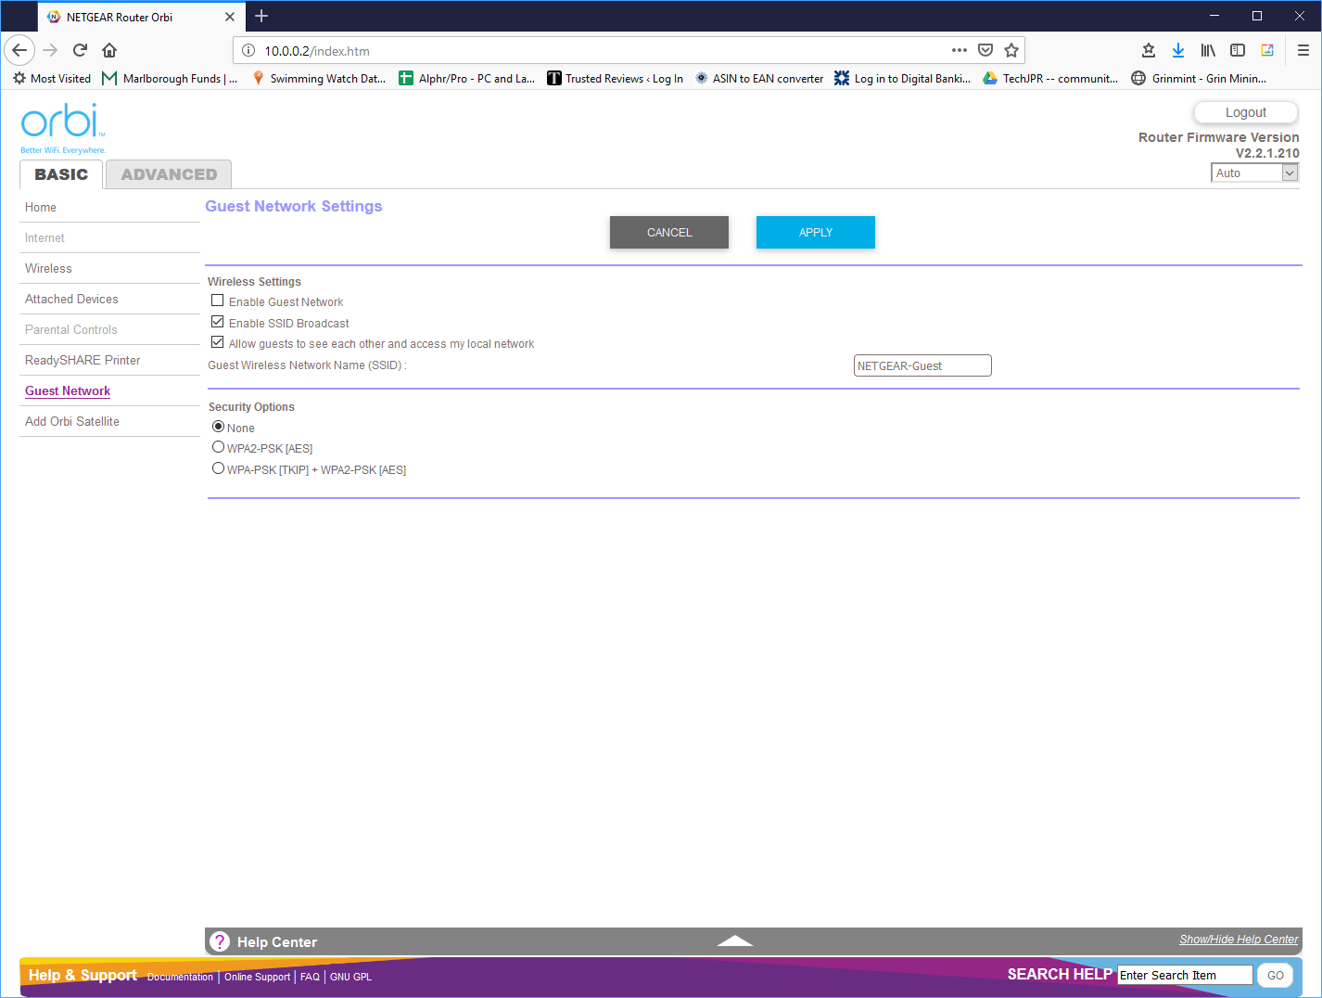Open bookmarks toolbar star-tray icon
Image resolution: width=1322 pixels, height=998 pixels.
(x=1149, y=50)
